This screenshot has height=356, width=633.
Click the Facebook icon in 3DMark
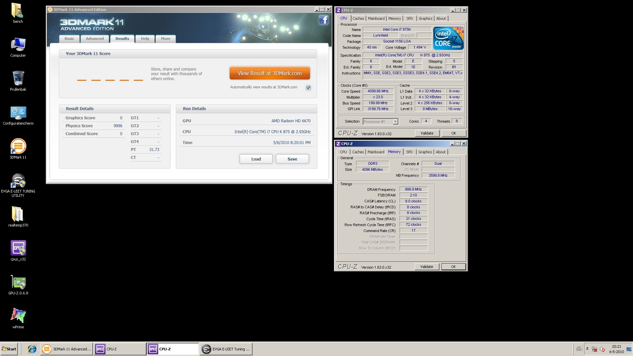point(323,20)
